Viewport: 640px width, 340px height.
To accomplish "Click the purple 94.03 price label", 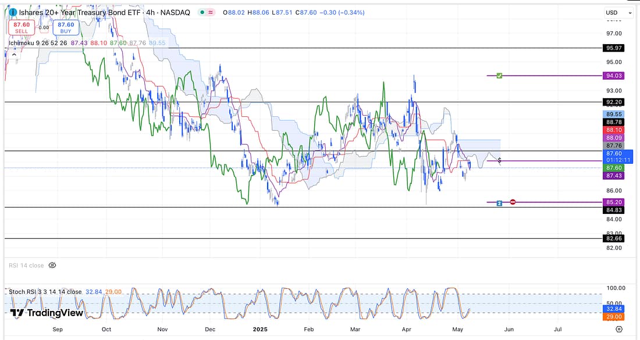I will point(614,76).
